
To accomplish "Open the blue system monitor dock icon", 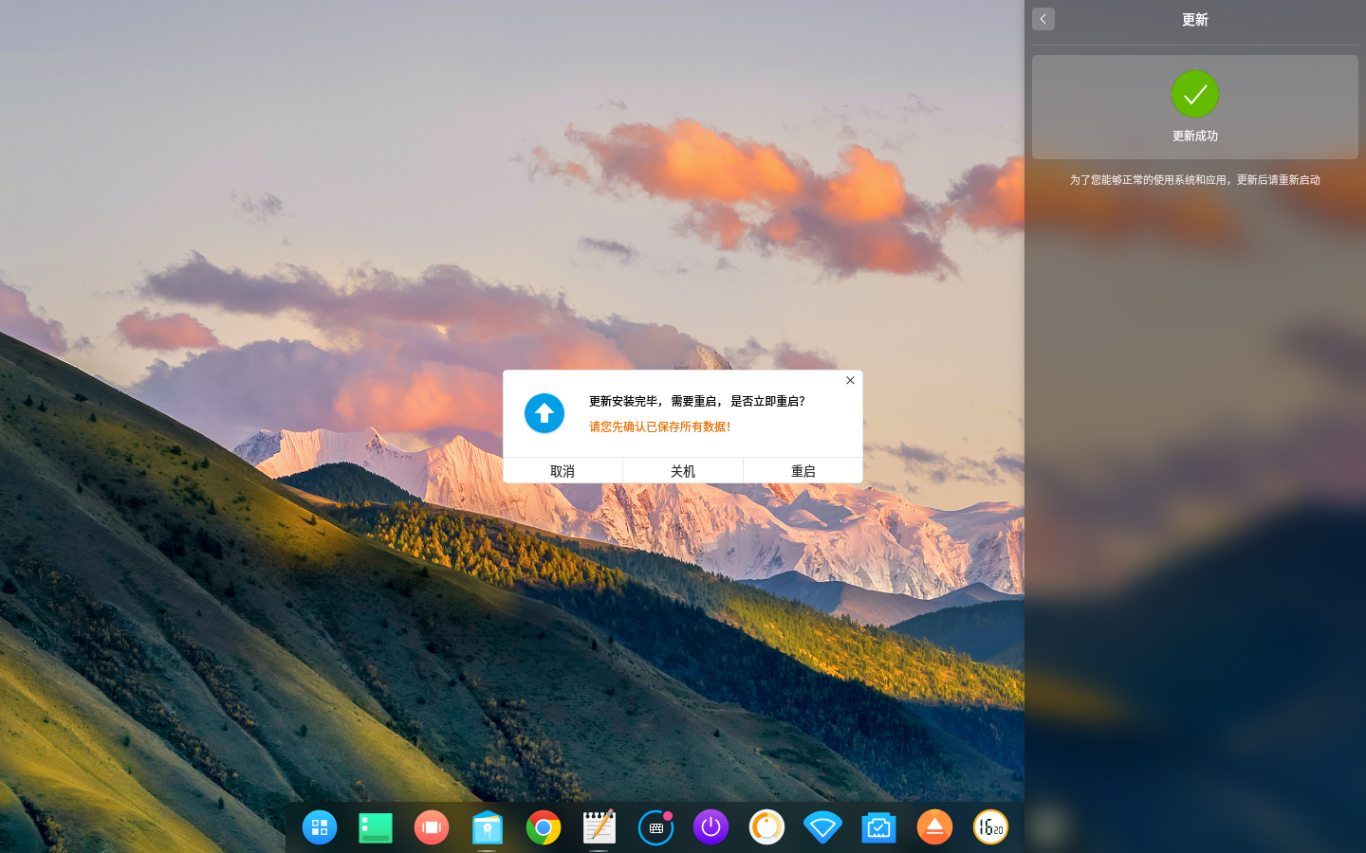I will 878,827.
